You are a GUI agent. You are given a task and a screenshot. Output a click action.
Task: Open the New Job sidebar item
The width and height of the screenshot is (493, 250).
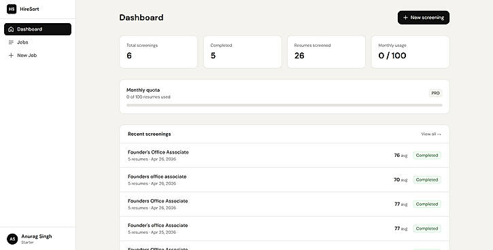pos(37,55)
